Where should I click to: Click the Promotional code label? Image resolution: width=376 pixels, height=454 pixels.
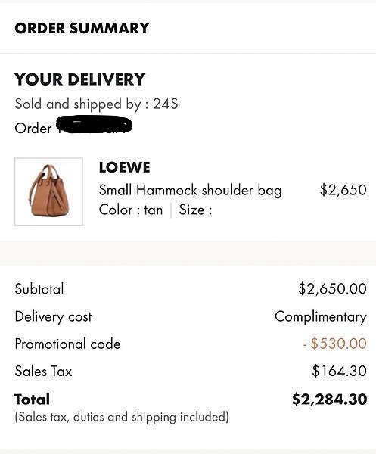coord(68,344)
